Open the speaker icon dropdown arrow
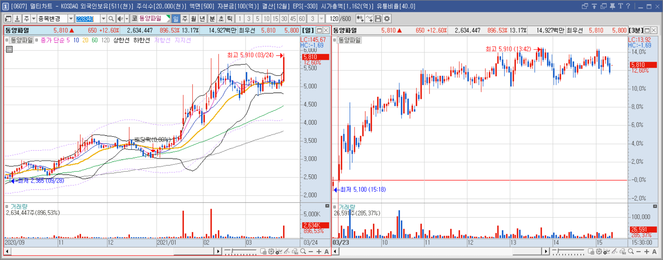Viewport: 663px width, 260px height. click(127, 19)
